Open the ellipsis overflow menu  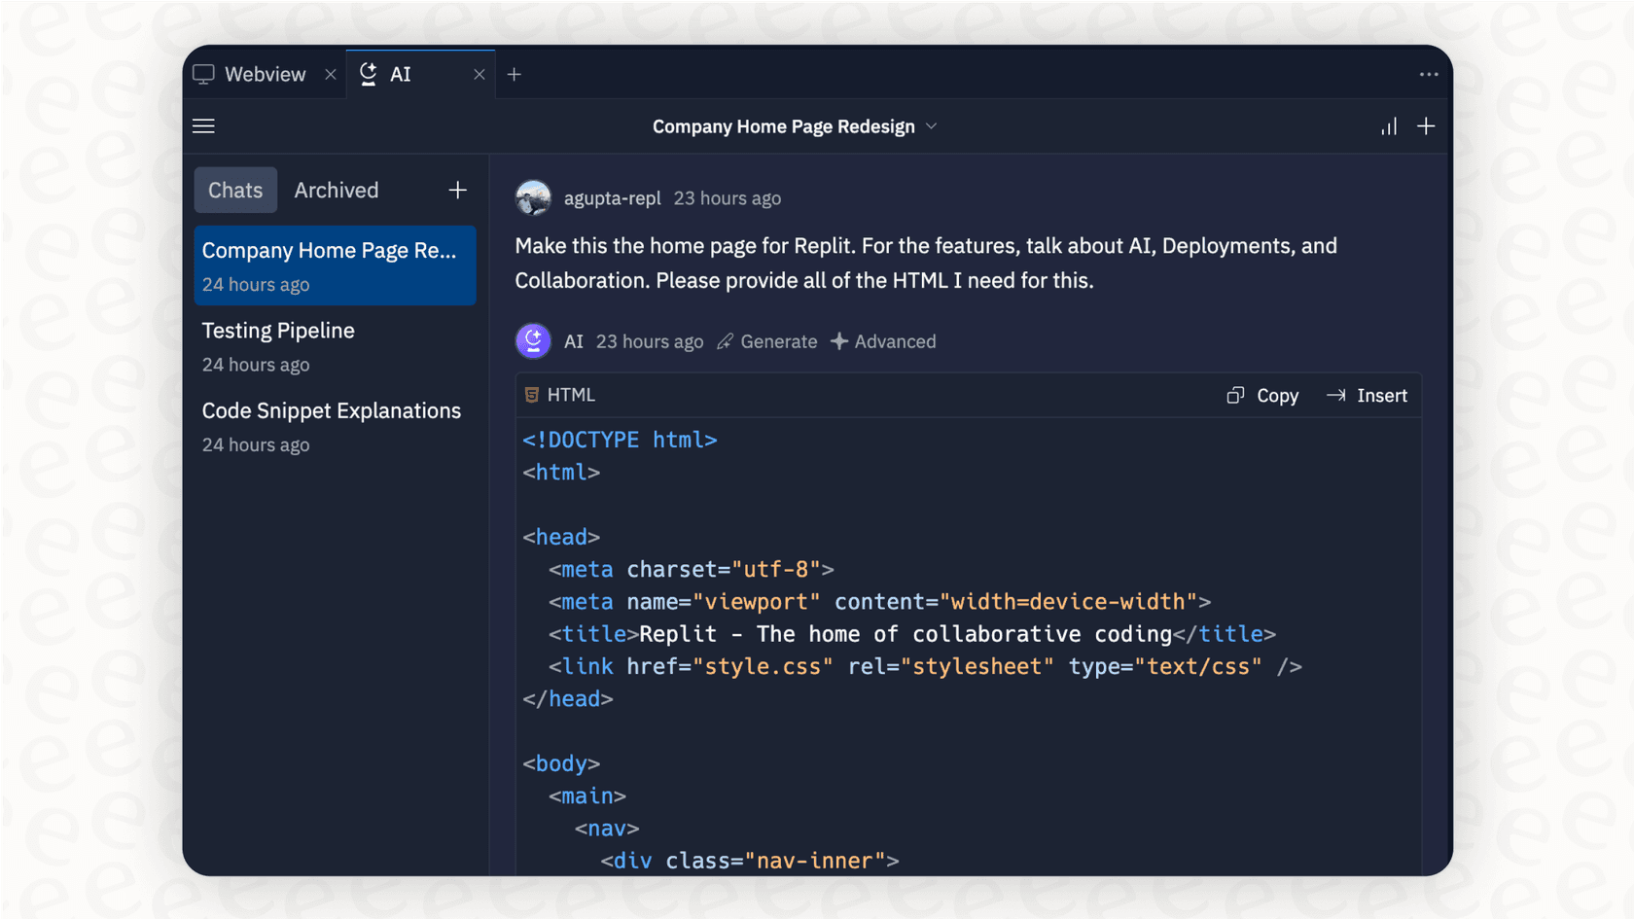click(1428, 73)
